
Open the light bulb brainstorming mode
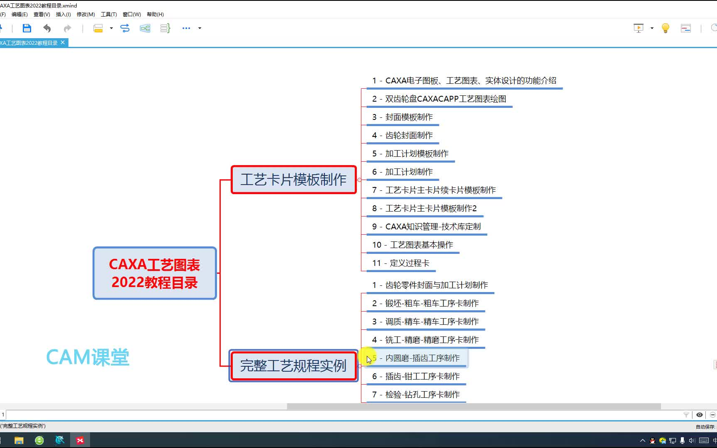coord(666,28)
